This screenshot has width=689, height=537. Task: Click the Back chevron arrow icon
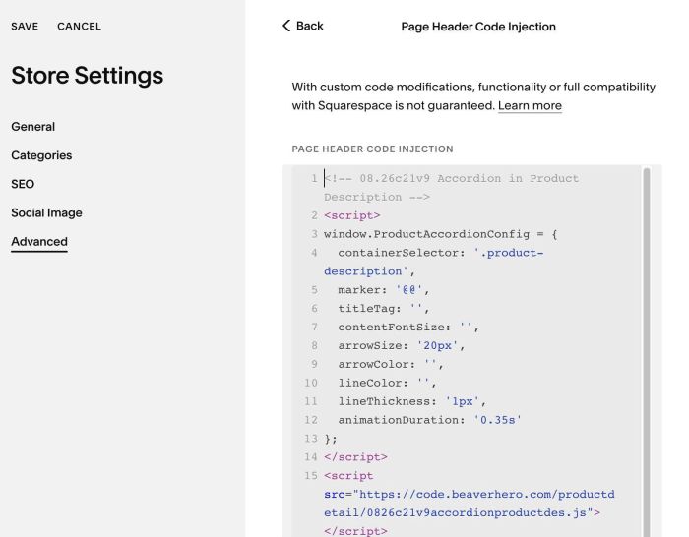pyautogui.click(x=286, y=26)
